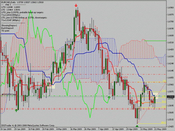
Task: Click the red down arrow above the March peak
Action: (x=76, y=6)
